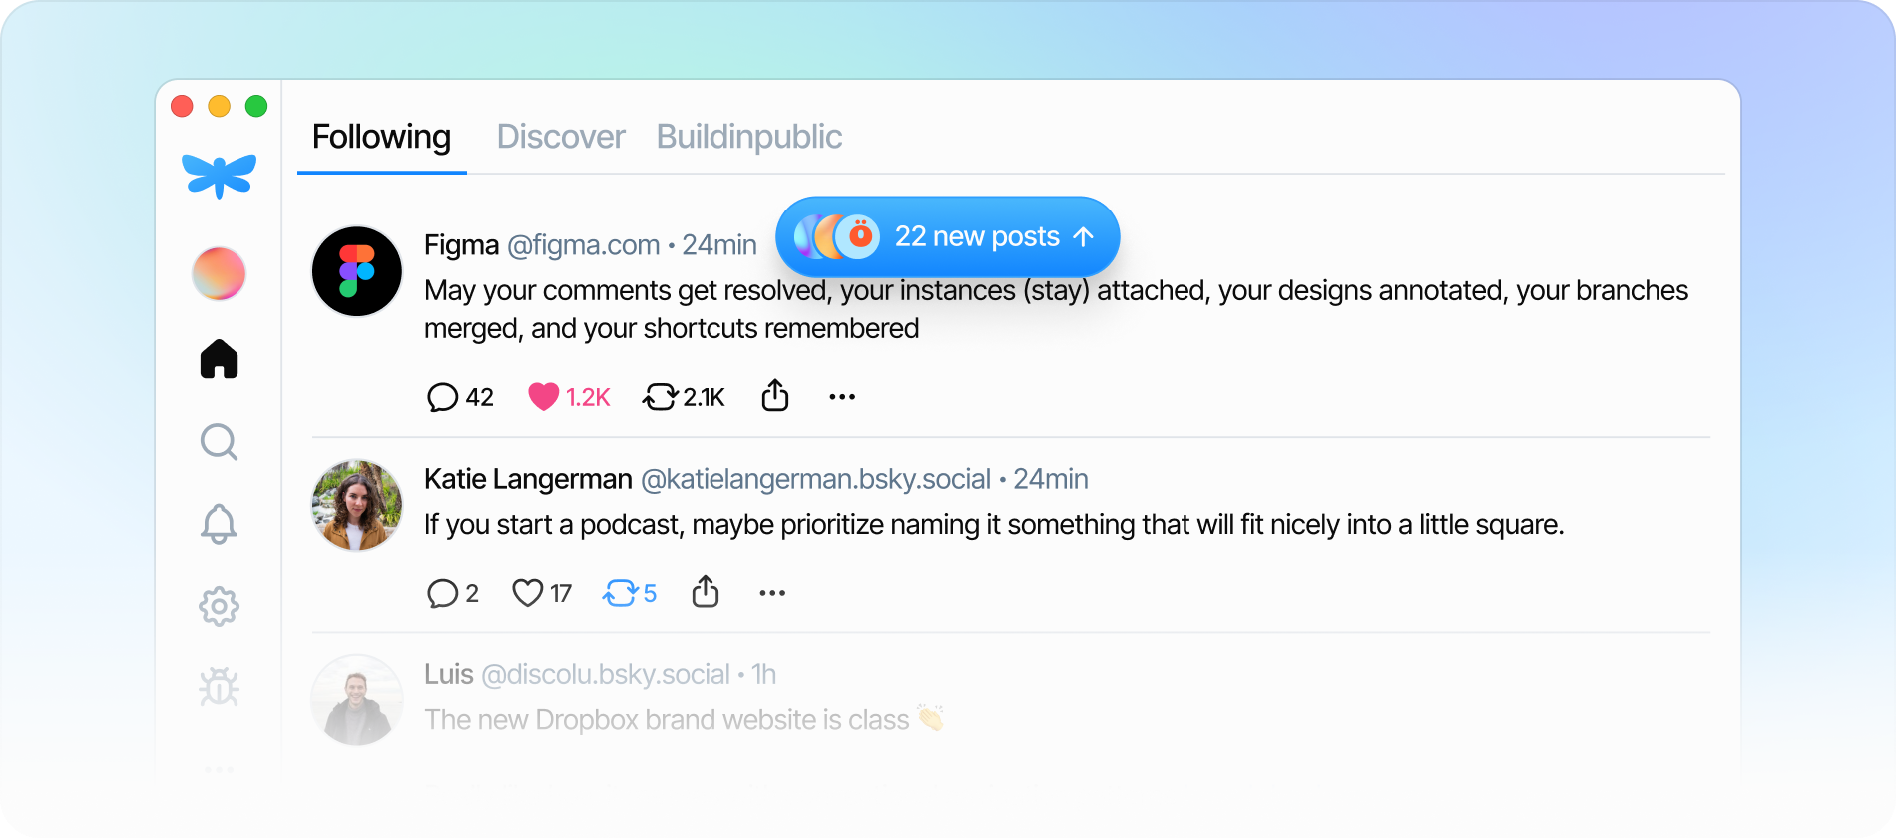The height and width of the screenshot is (838, 1896).
Task: Open more options on Katie's post
Action: pos(772,593)
